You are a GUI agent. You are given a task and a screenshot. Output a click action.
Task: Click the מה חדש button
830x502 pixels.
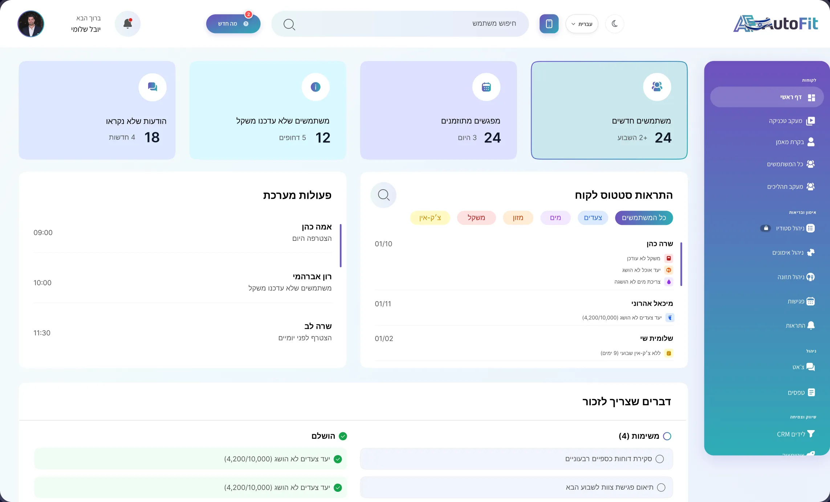click(233, 24)
